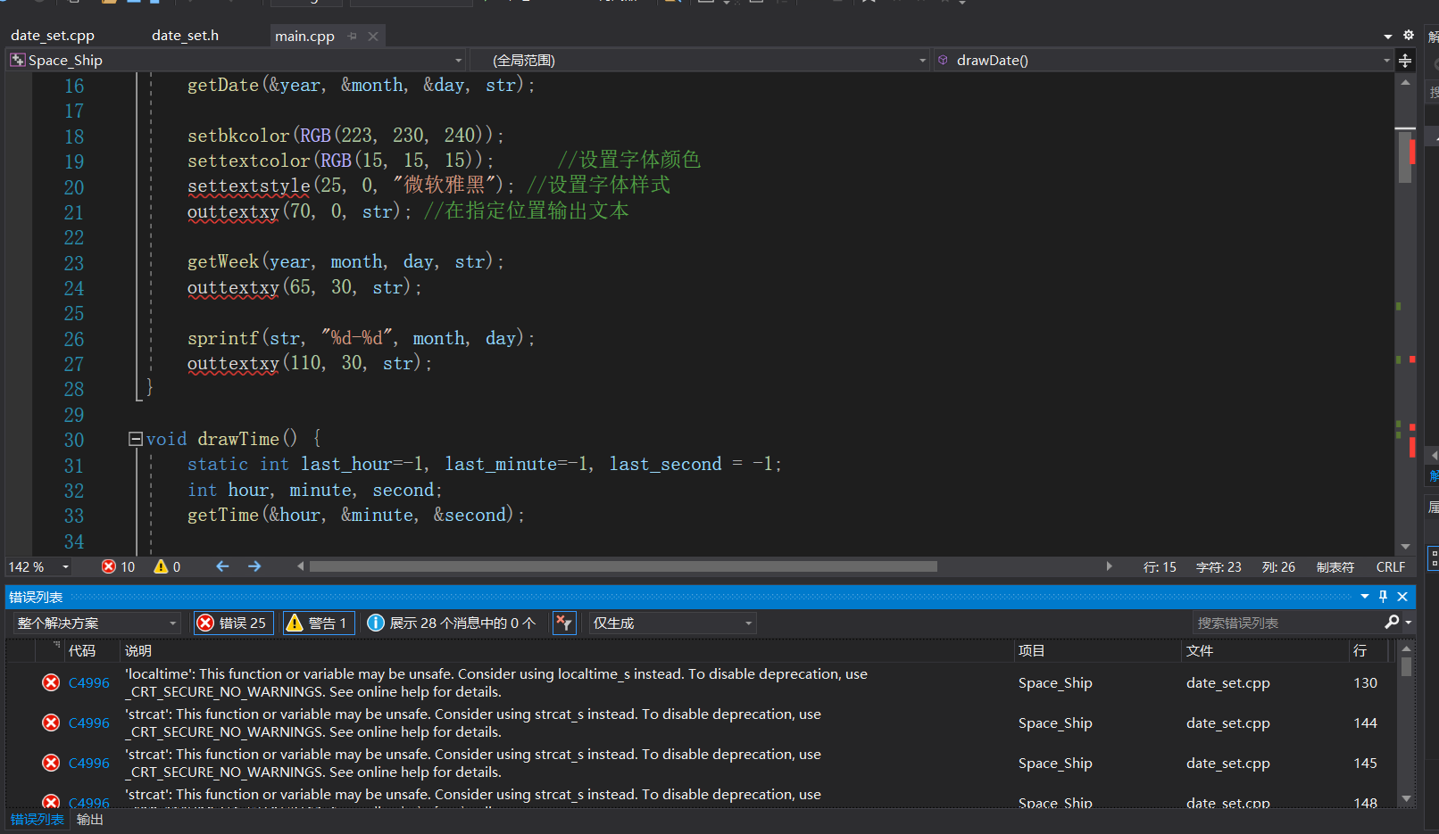Click the CRLF line ending indicator
The image size is (1439, 834).
point(1391,567)
